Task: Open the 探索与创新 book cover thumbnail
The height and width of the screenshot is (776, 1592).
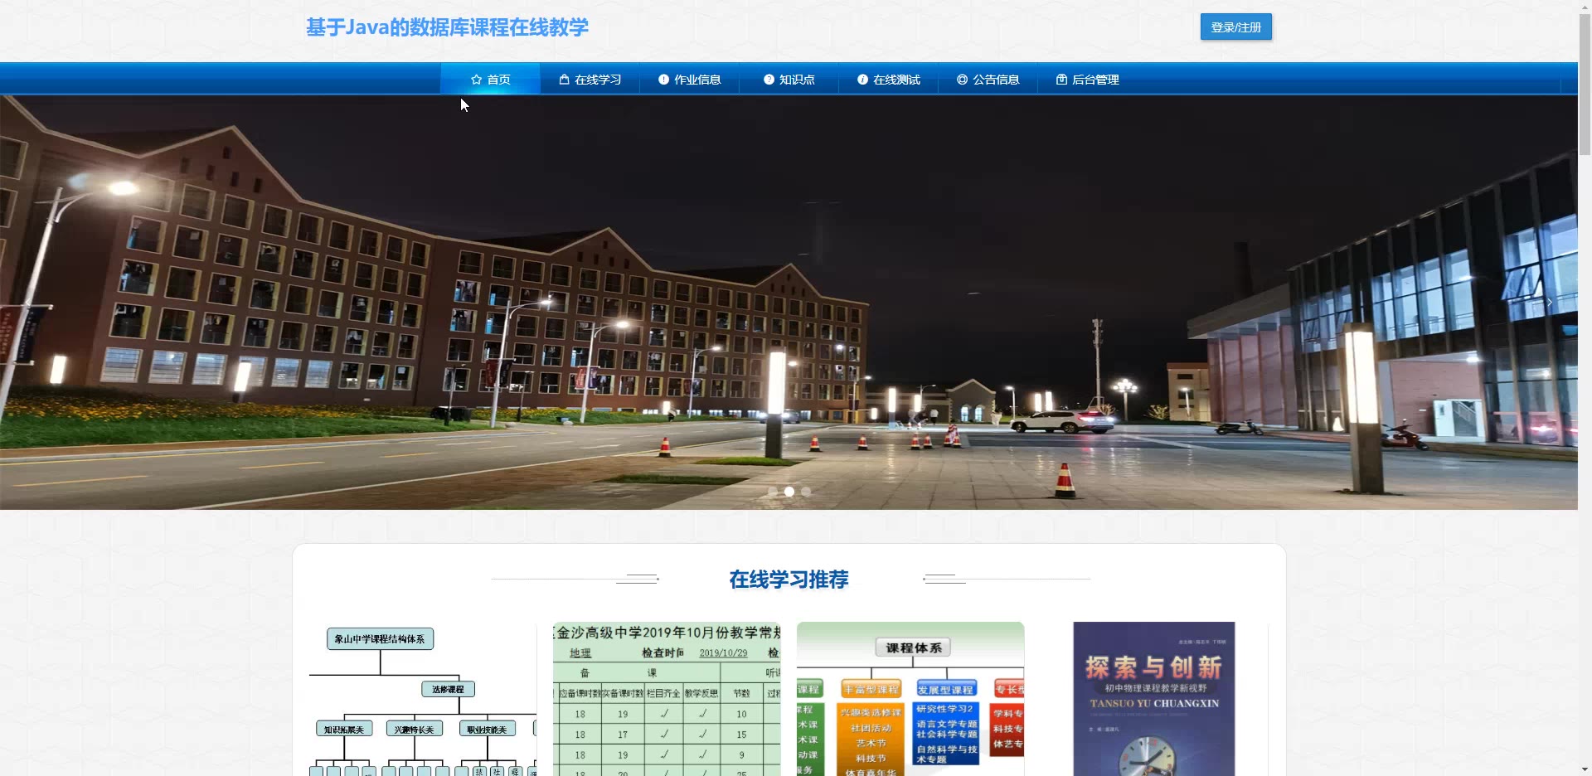Action: click(1154, 699)
